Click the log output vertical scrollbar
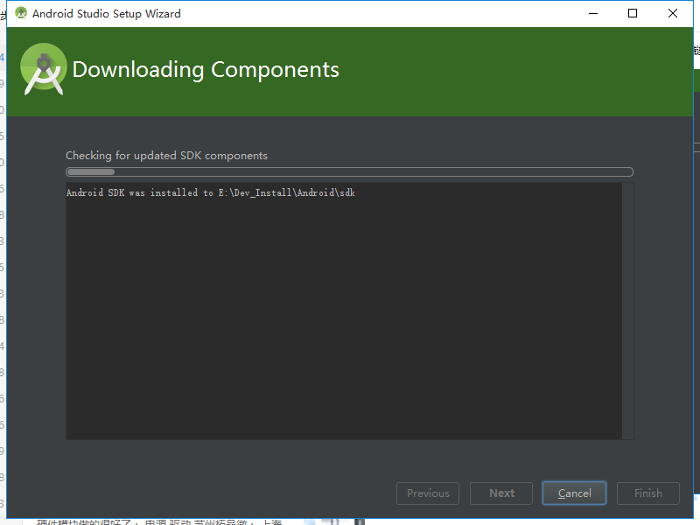700x525 pixels. pos(627,311)
